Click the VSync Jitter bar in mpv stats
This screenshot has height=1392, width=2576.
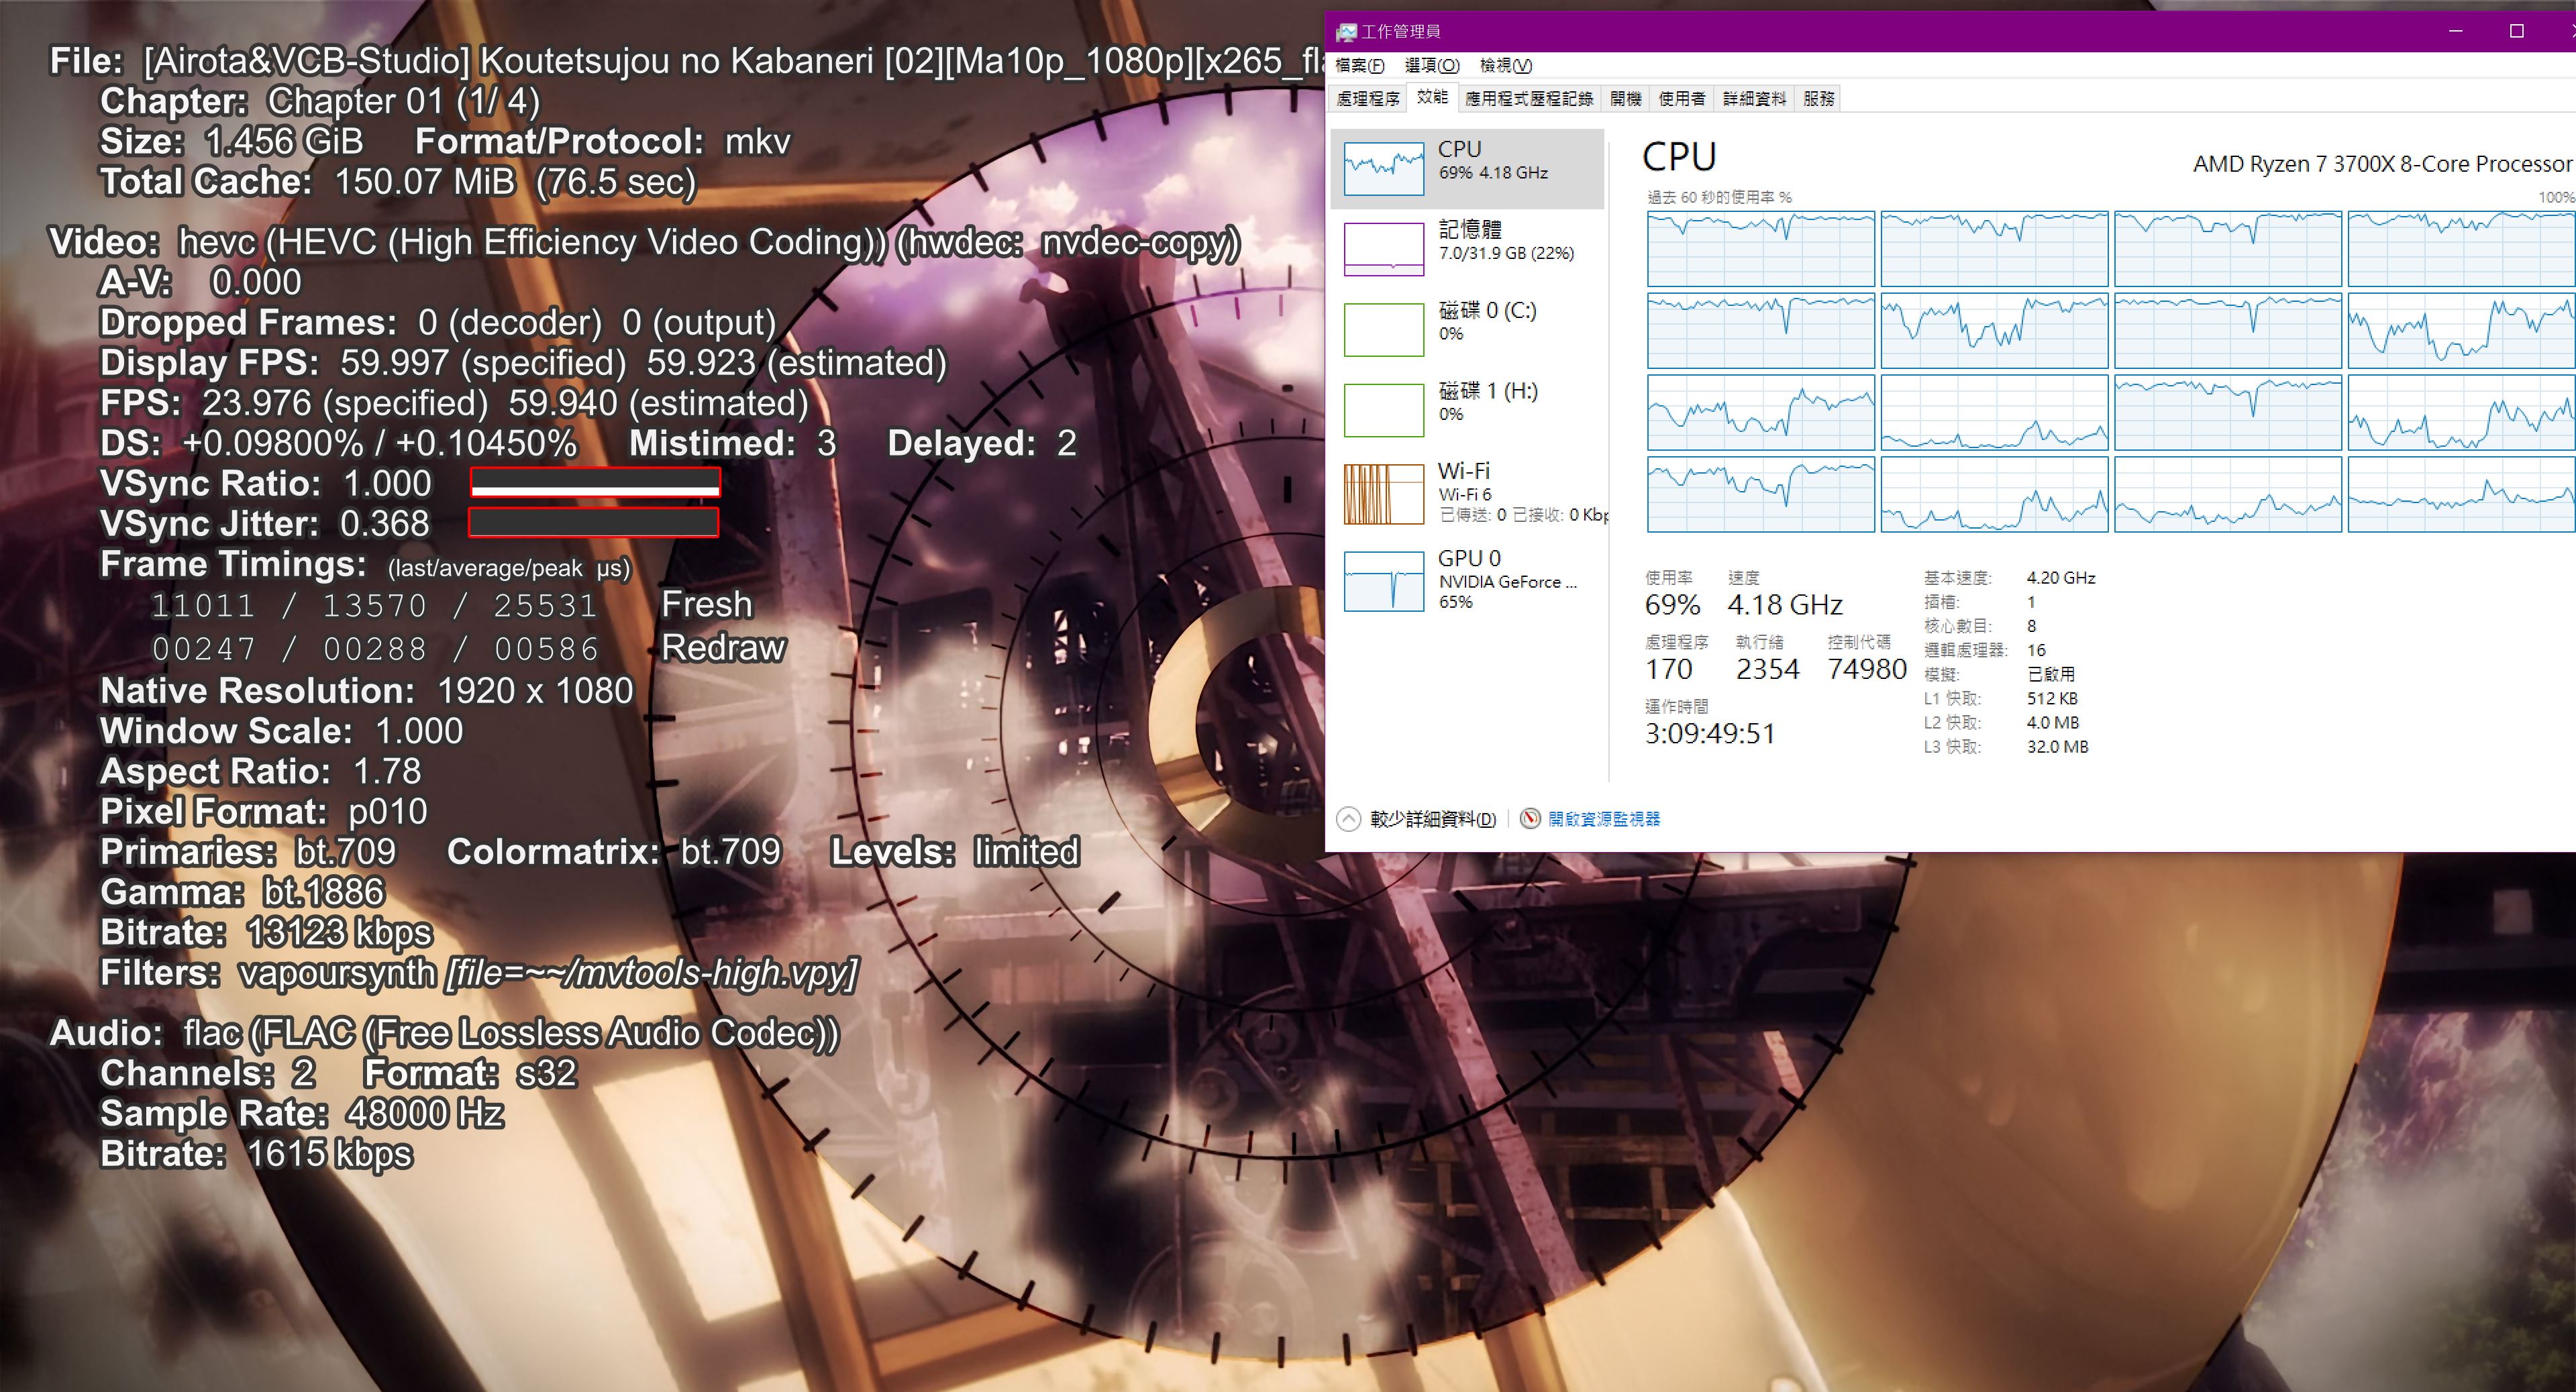coord(594,523)
